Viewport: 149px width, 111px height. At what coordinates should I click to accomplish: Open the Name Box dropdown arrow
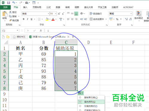[17, 30]
